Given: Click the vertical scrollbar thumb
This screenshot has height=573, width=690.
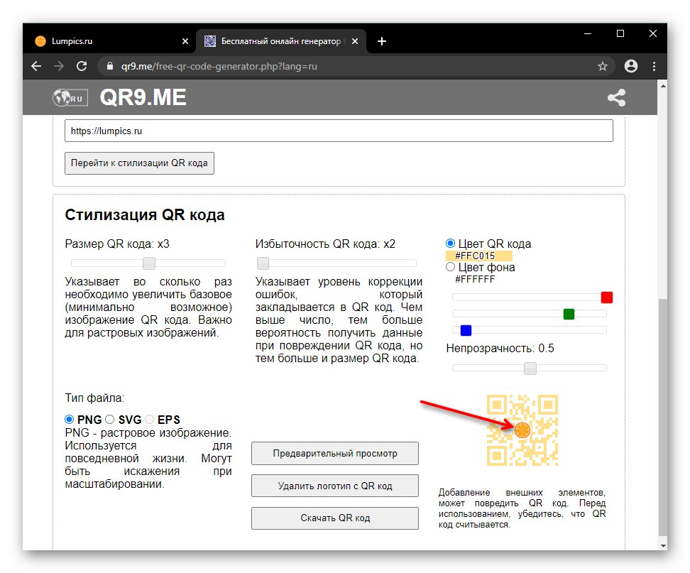Looking at the screenshot, I should click(x=663, y=417).
